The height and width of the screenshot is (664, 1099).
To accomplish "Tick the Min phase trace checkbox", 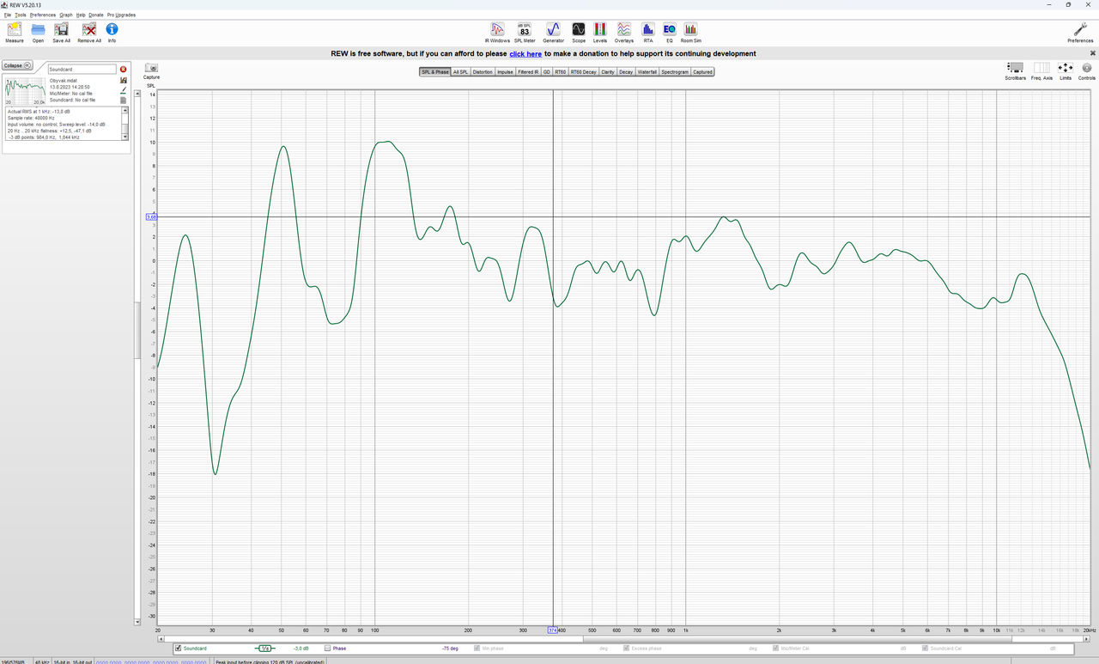I will (x=477, y=649).
